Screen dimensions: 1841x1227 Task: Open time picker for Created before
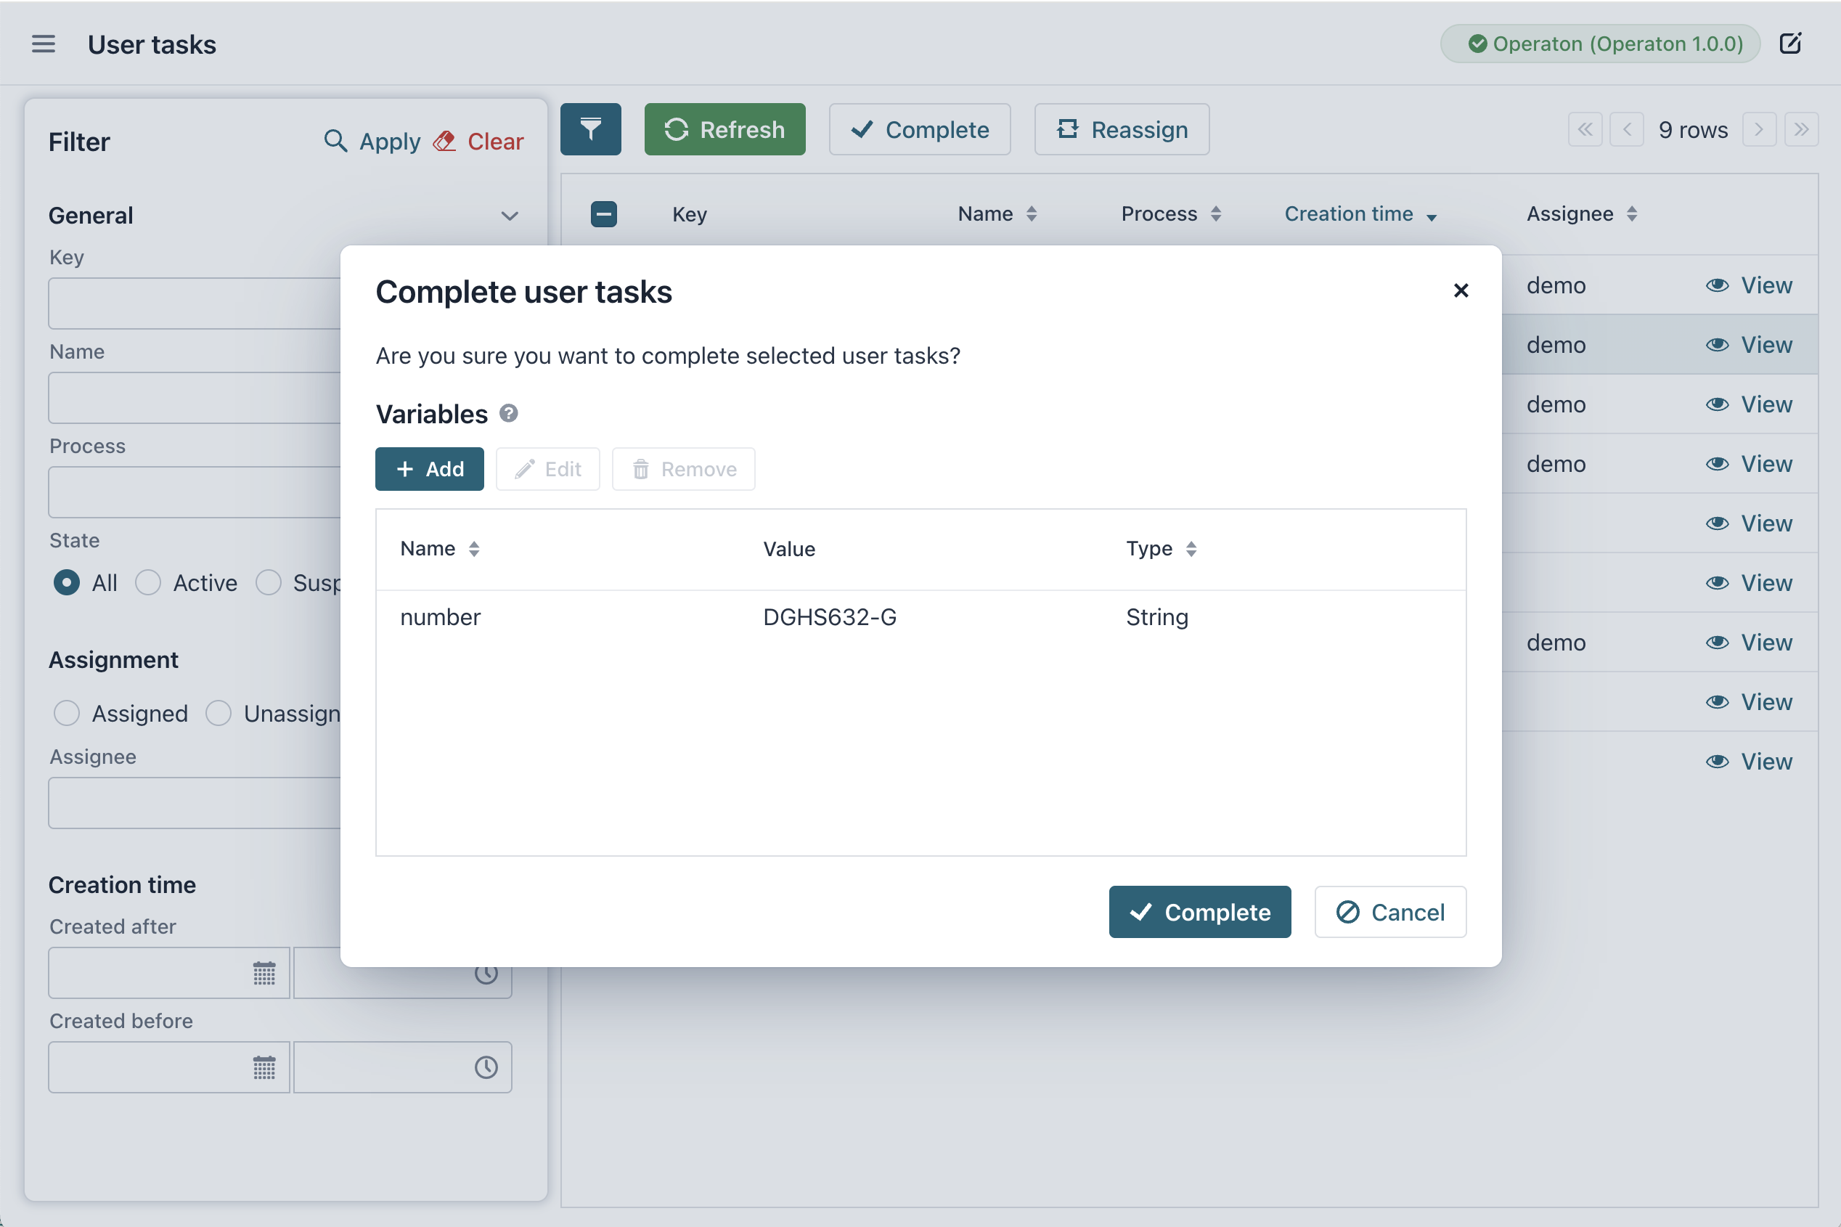click(486, 1067)
